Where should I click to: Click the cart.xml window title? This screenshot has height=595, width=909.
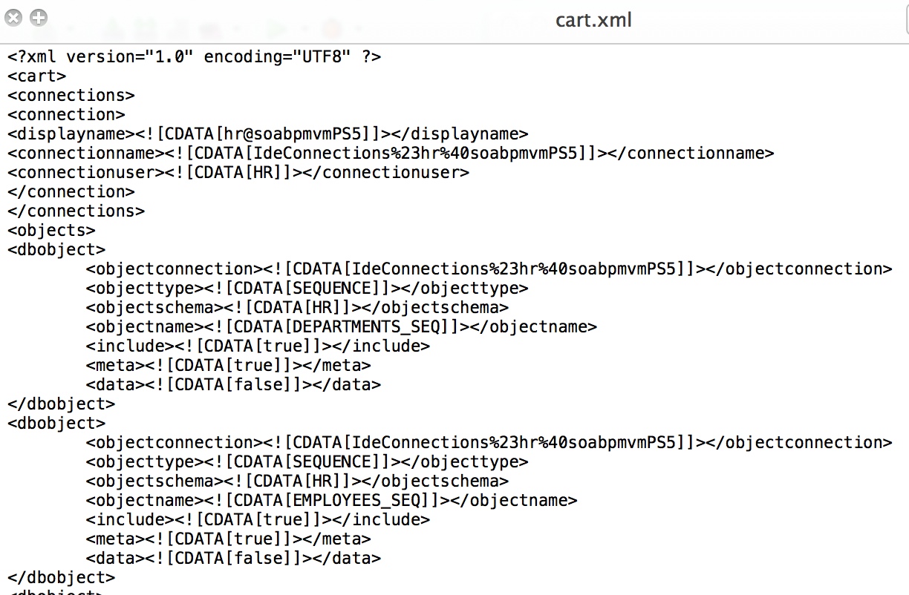coord(593,19)
